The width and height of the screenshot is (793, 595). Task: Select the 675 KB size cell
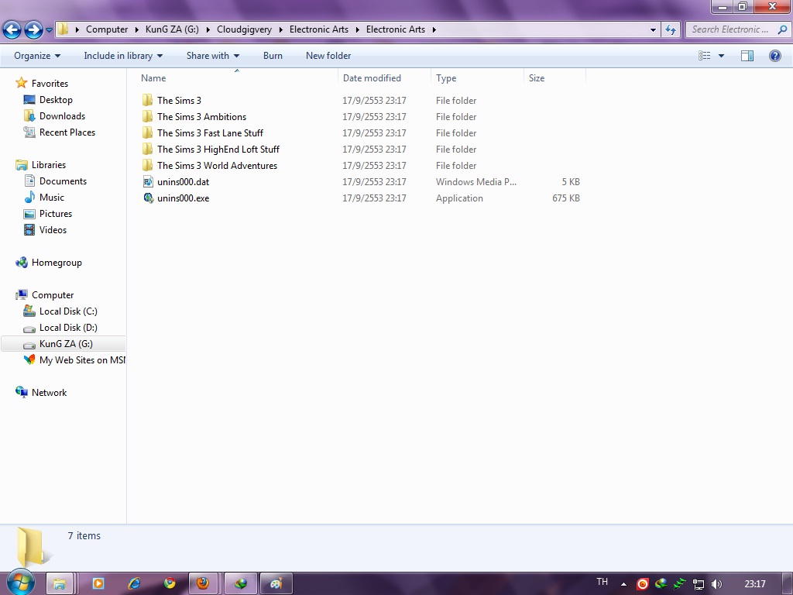(x=566, y=198)
